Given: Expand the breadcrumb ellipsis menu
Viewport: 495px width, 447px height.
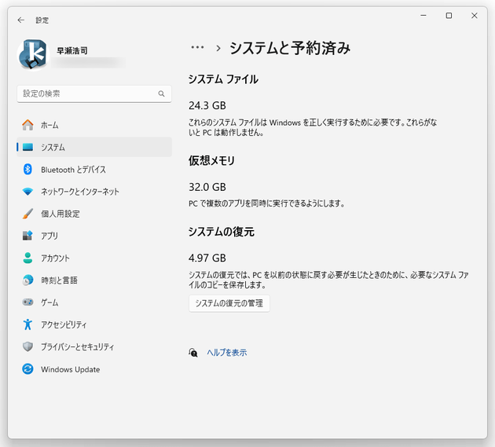Looking at the screenshot, I should (197, 48).
